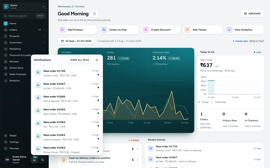Image resolution: width=270 pixels, height=168 pixels.
Task: Open the Wallet sidebar icon
Action: tap(6, 136)
